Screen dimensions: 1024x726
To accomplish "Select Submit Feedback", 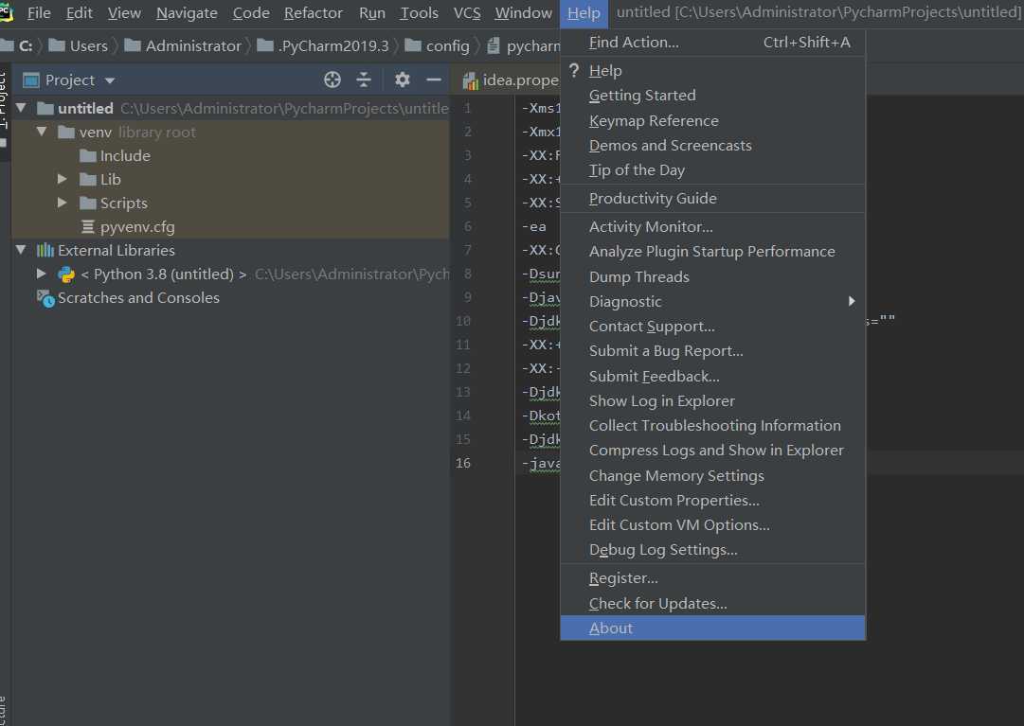I will (x=713, y=377).
